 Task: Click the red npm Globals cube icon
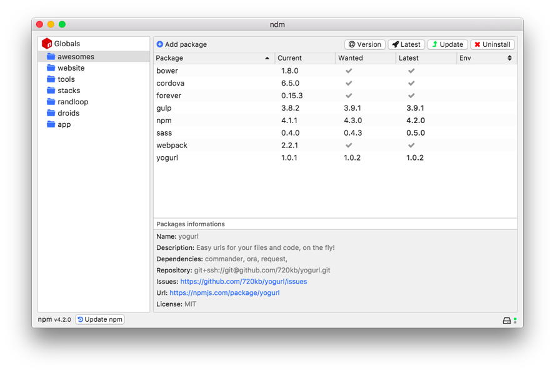pyautogui.click(x=47, y=44)
